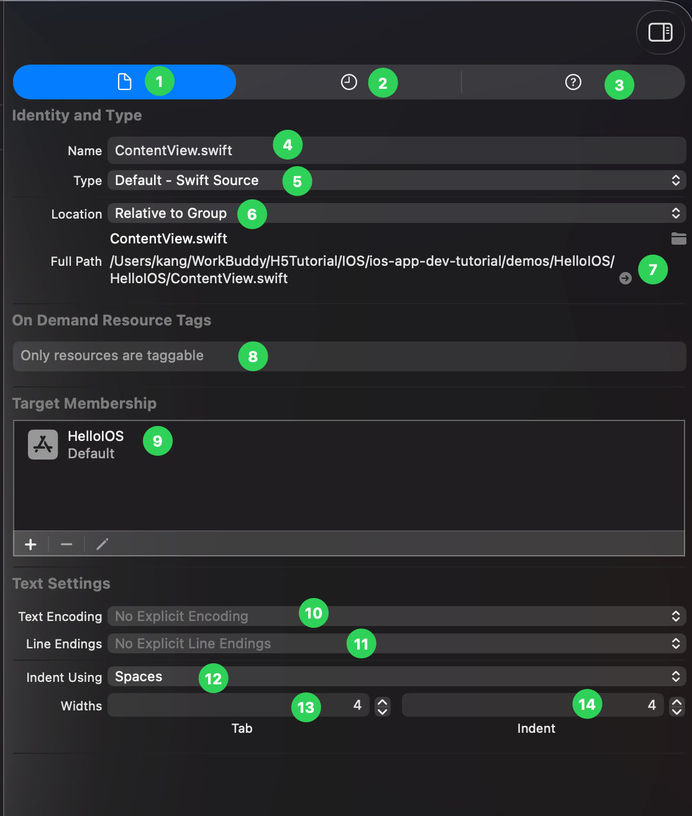
Task: Click the Identity and Type section header
Action: point(77,116)
